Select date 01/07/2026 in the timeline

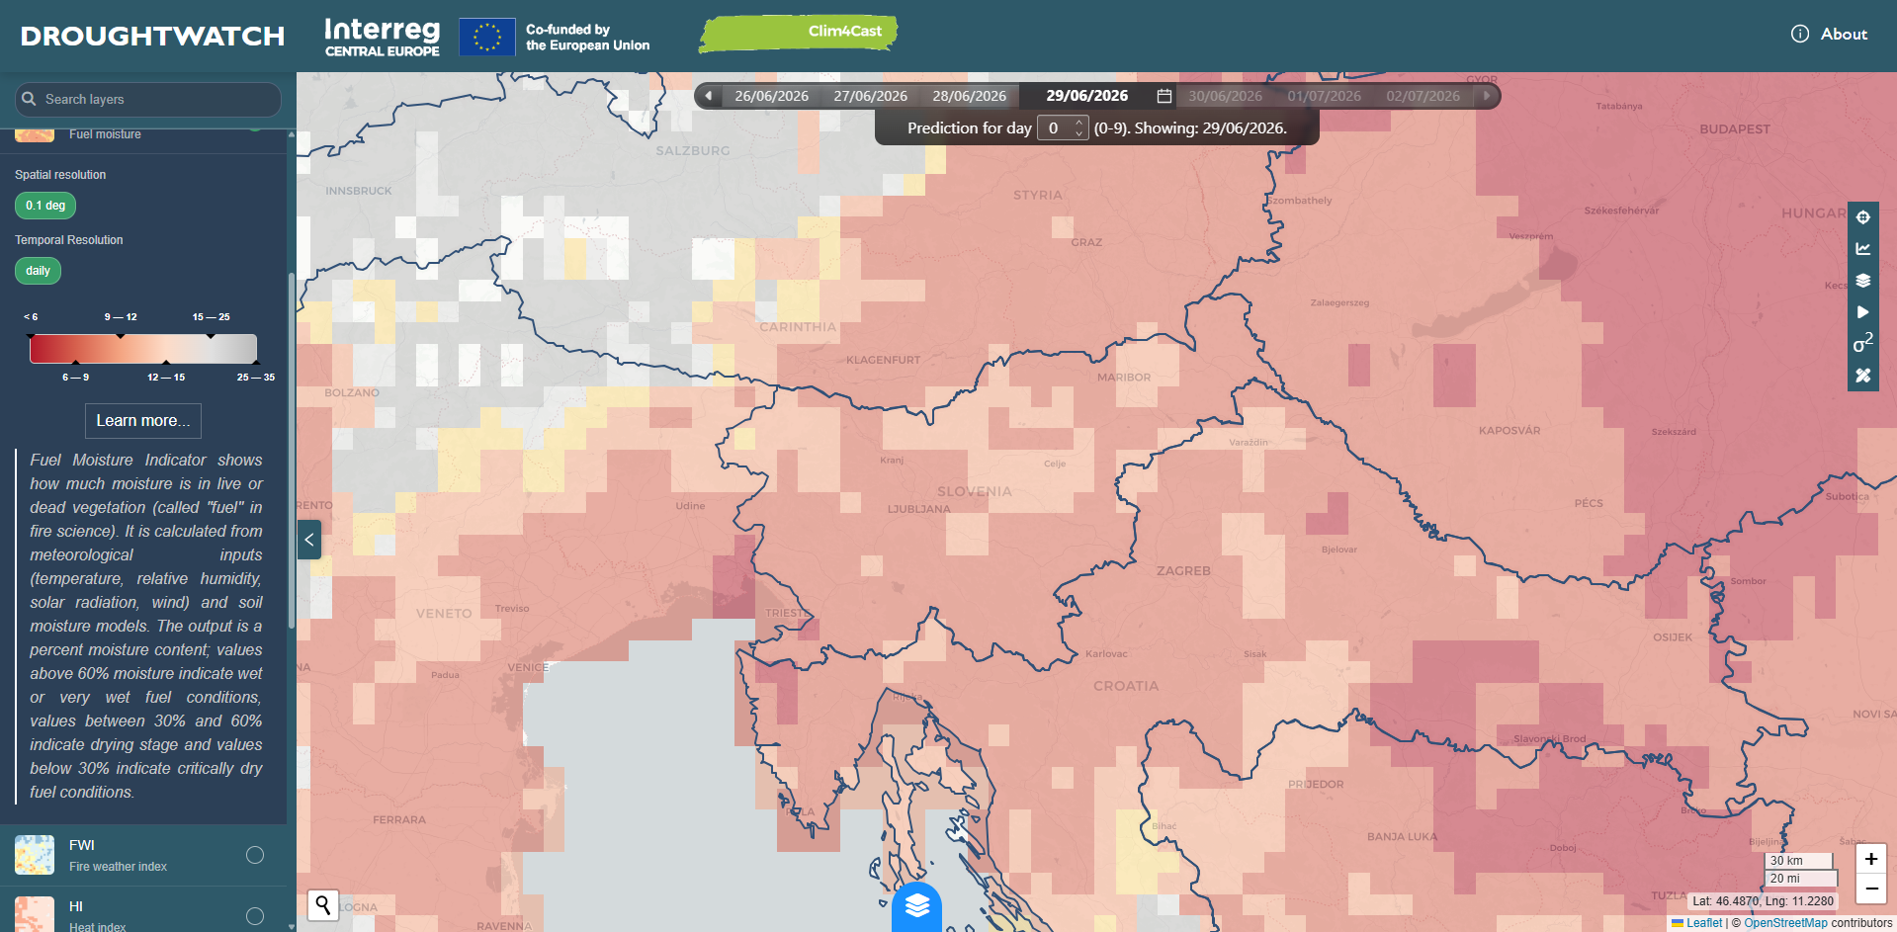click(x=1324, y=96)
